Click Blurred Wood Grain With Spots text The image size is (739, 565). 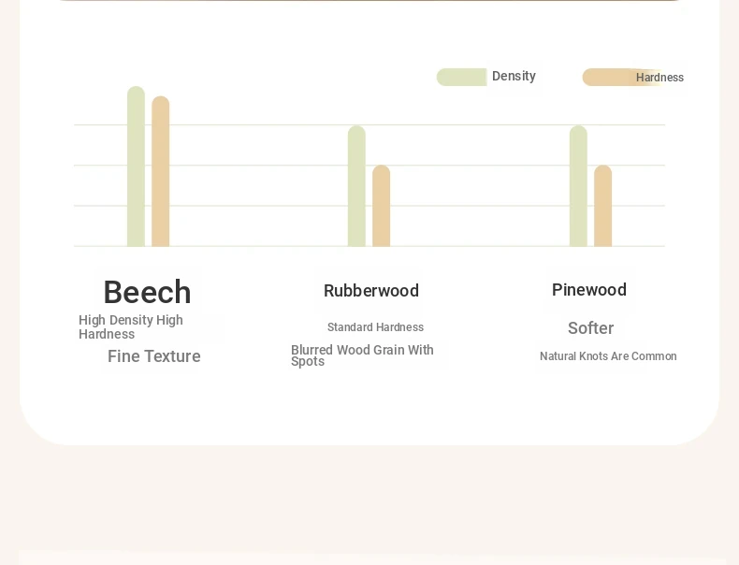point(362,355)
